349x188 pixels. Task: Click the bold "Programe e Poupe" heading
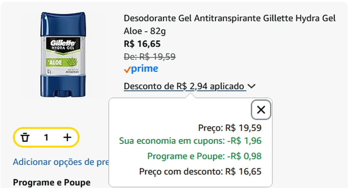pyautogui.click(x=52, y=182)
